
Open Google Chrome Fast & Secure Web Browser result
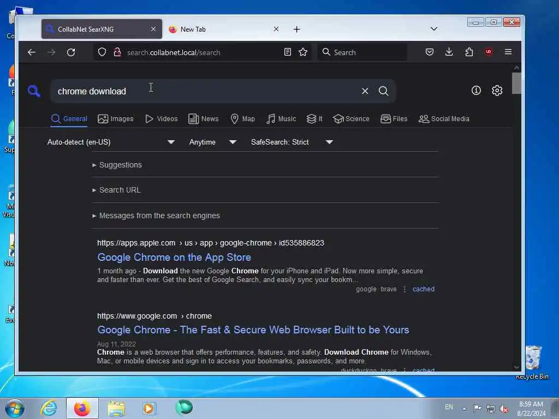tap(253, 330)
